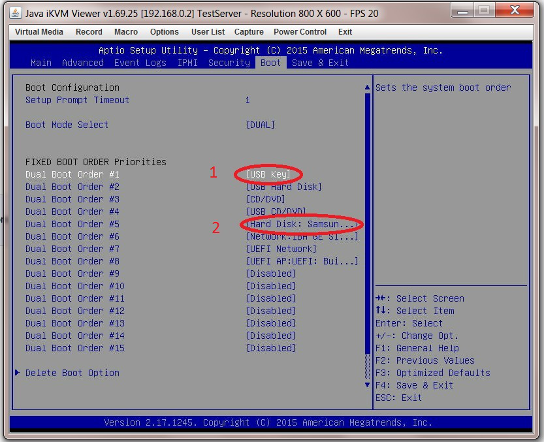Open the Boot Mode Select [DUAL] dropdown
This screenshot has width=544, height=442.
[261, 125]
